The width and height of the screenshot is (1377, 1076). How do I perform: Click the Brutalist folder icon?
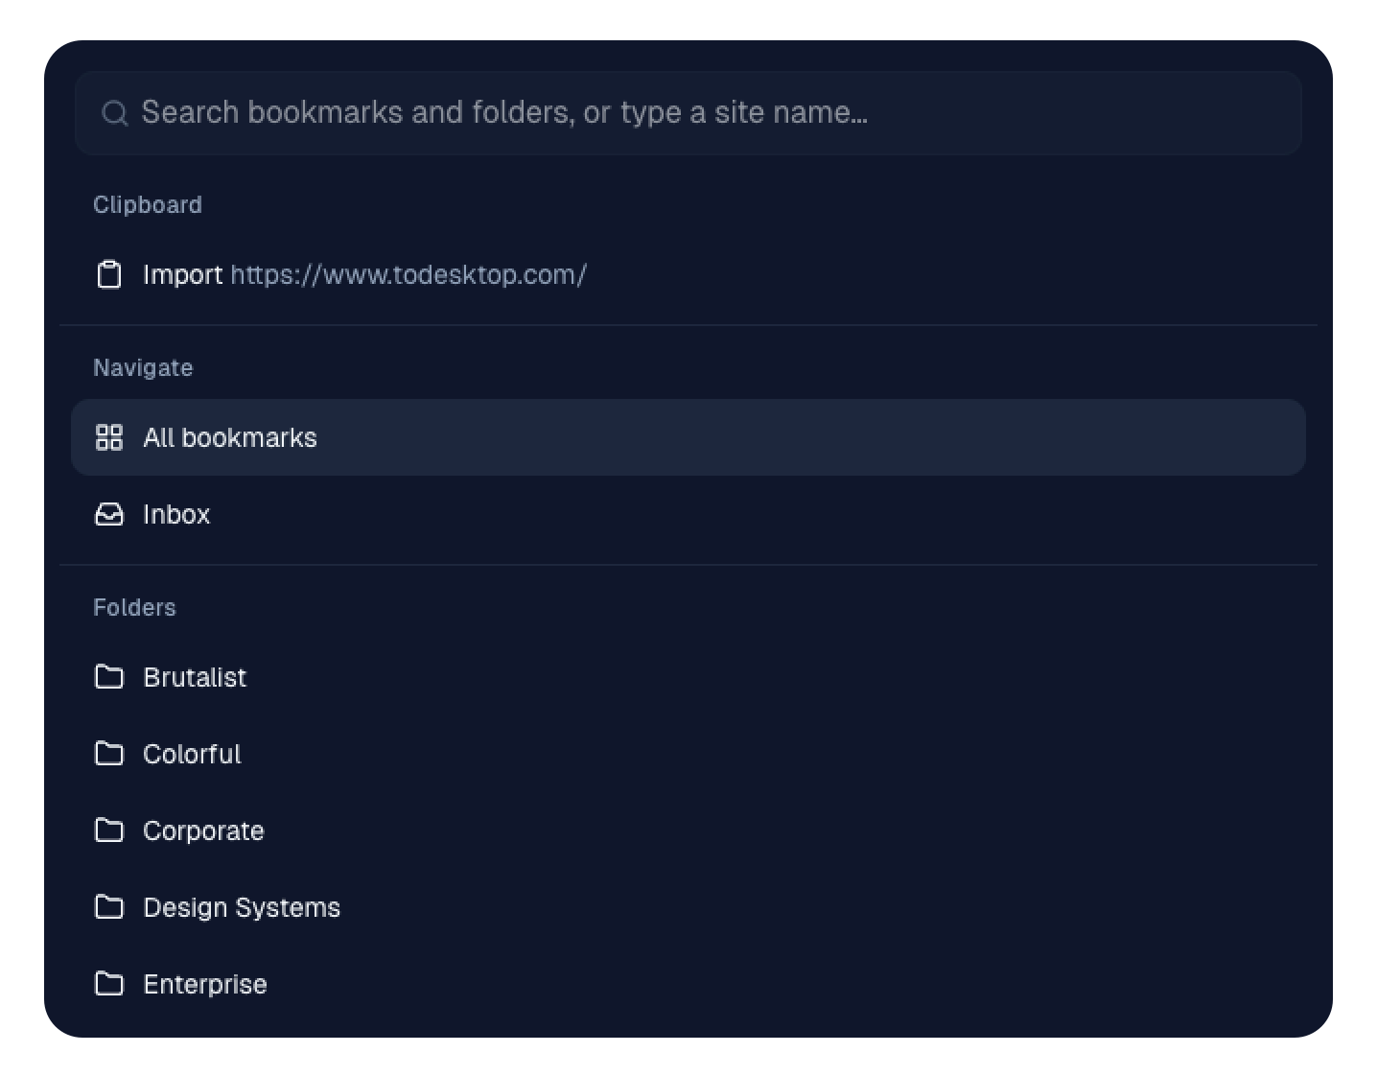(x=109, y=677)
